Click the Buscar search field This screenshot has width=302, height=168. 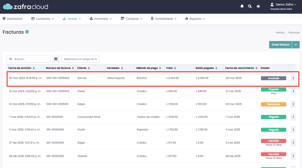pyautogui.click(x=29, y=59)
